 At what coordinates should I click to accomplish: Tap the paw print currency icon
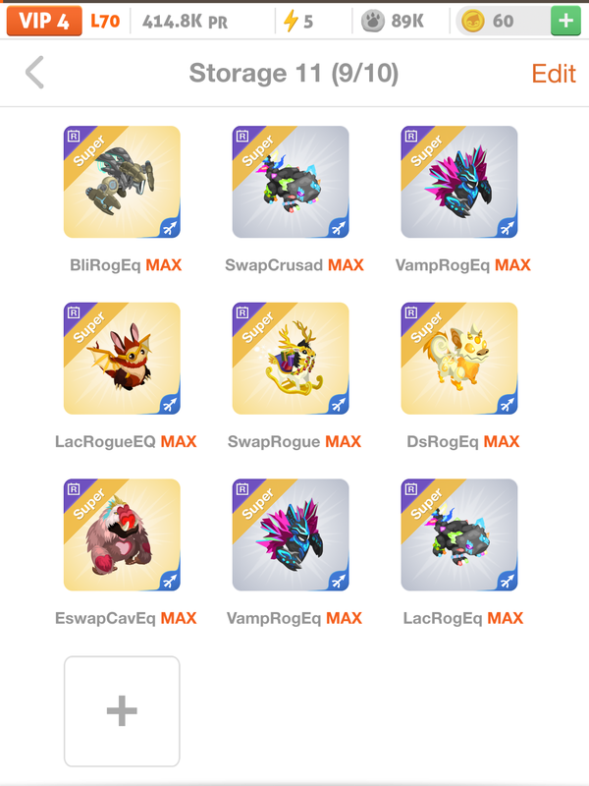click(373, 21)
